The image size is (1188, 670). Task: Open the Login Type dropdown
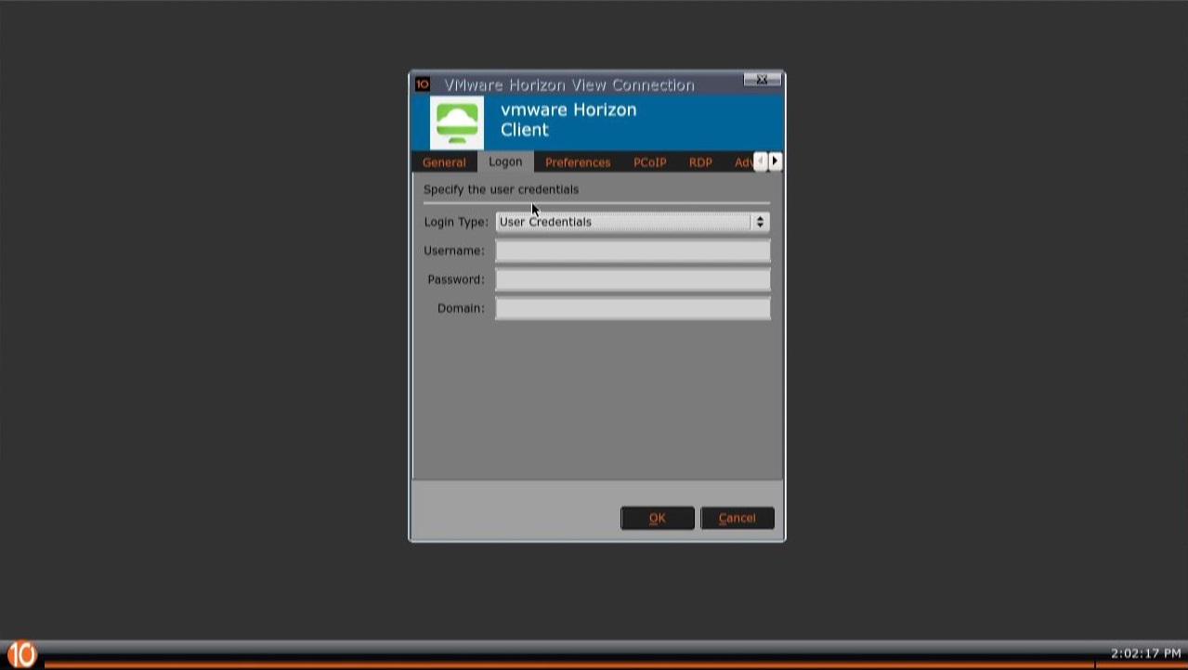(x=633, y=222)
